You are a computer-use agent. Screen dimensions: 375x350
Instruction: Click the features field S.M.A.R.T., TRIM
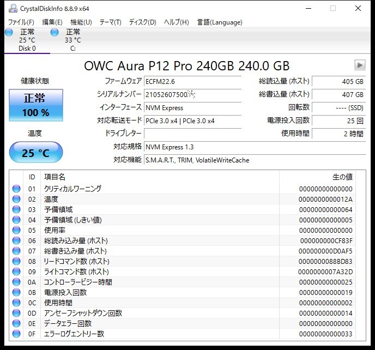coord(255,160)
